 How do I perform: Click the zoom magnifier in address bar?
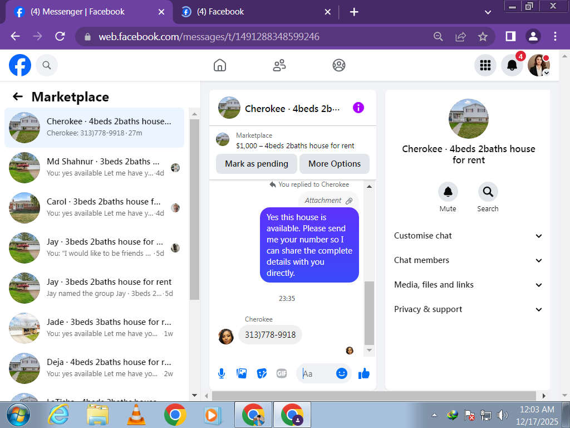click(x=439, y=36)
